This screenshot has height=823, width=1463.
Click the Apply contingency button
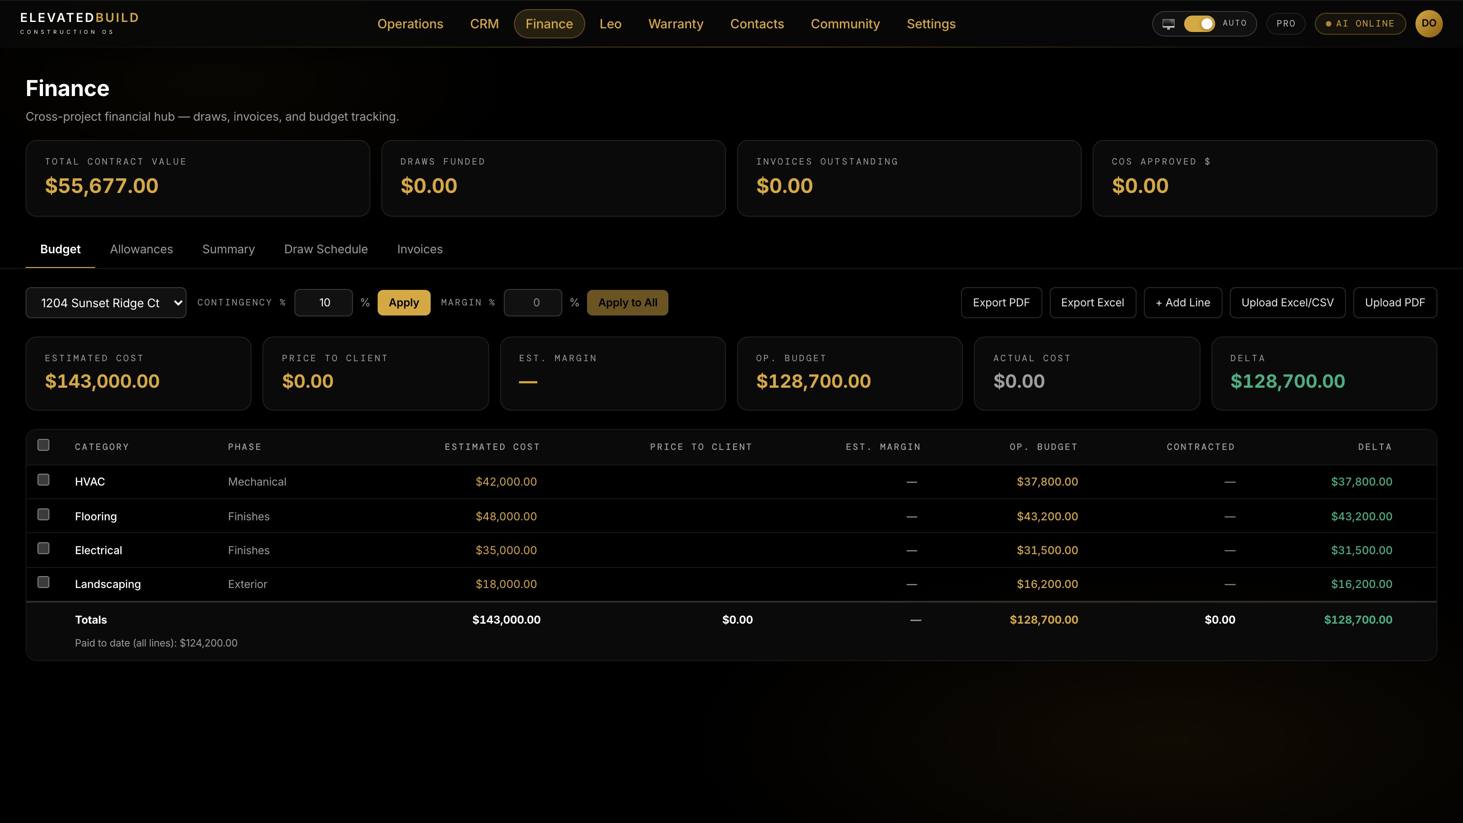[404, 303]
